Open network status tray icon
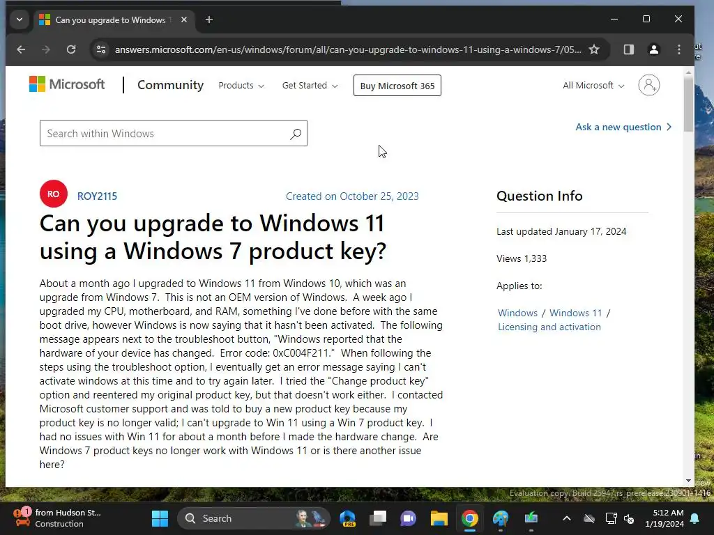Image resolution: width=714 pixels, height=535 pixels. click(x=611, y=518)
